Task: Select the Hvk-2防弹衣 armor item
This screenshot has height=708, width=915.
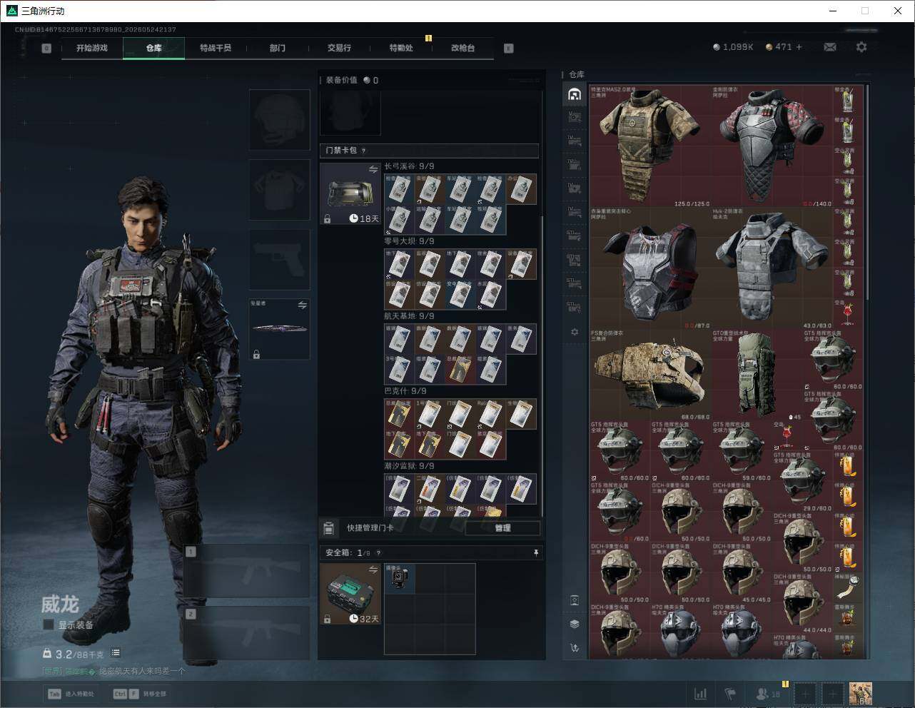Action: [772, 268]
